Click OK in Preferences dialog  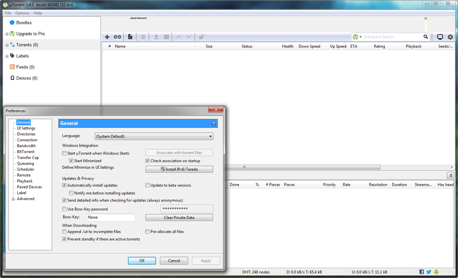coord(142,261)
